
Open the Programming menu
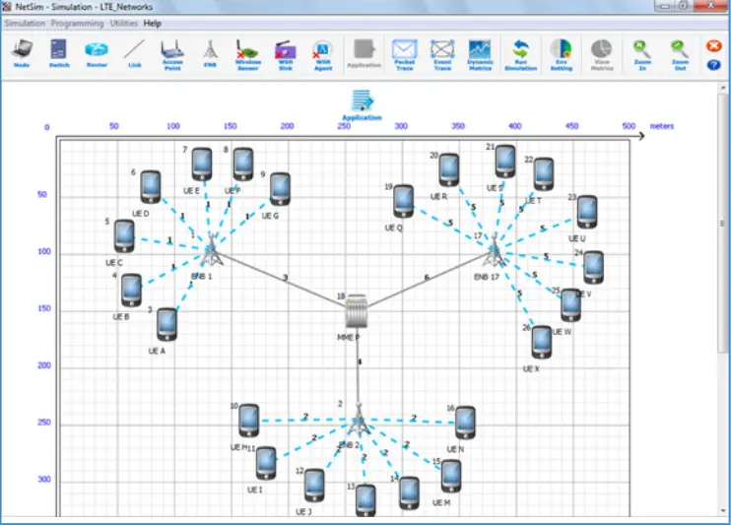click(78, 22)
